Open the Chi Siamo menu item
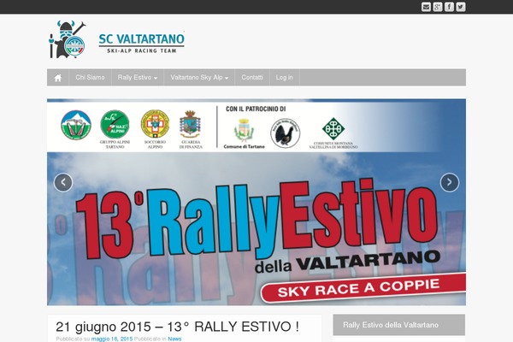 (x=90, y=78)
